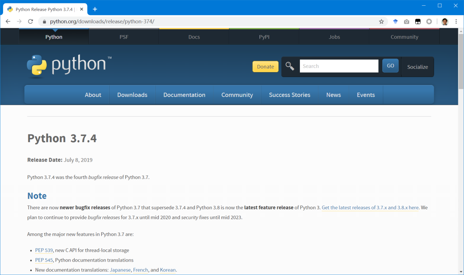Minimize the Chrome window

click(424, 5)
